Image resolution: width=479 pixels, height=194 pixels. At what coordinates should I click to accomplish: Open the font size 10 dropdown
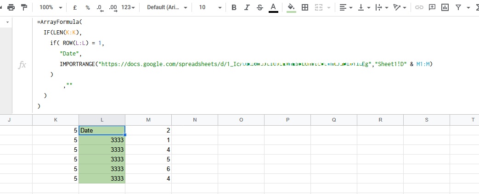pos(210,7)
